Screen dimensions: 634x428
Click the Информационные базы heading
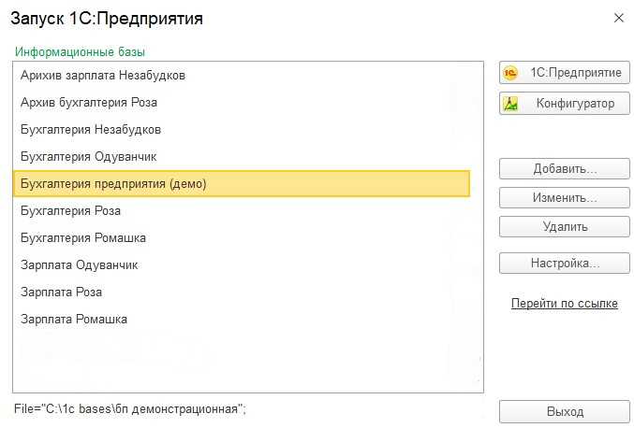[x=80, y=52]
